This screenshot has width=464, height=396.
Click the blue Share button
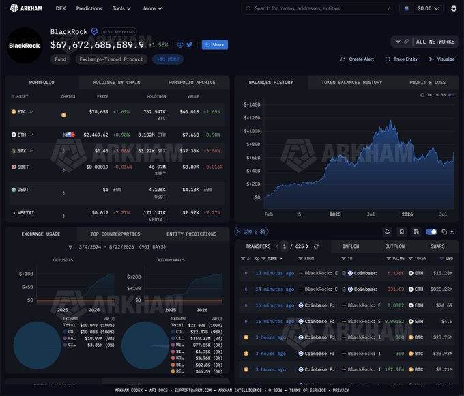coord(215,45)
